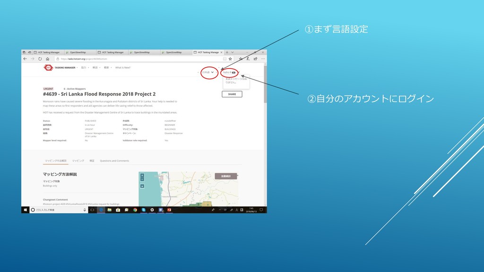The height and width of the screenshot is (272, 484).
Task: Click the map extent button below zoom
Action: (x=142, y=186)
